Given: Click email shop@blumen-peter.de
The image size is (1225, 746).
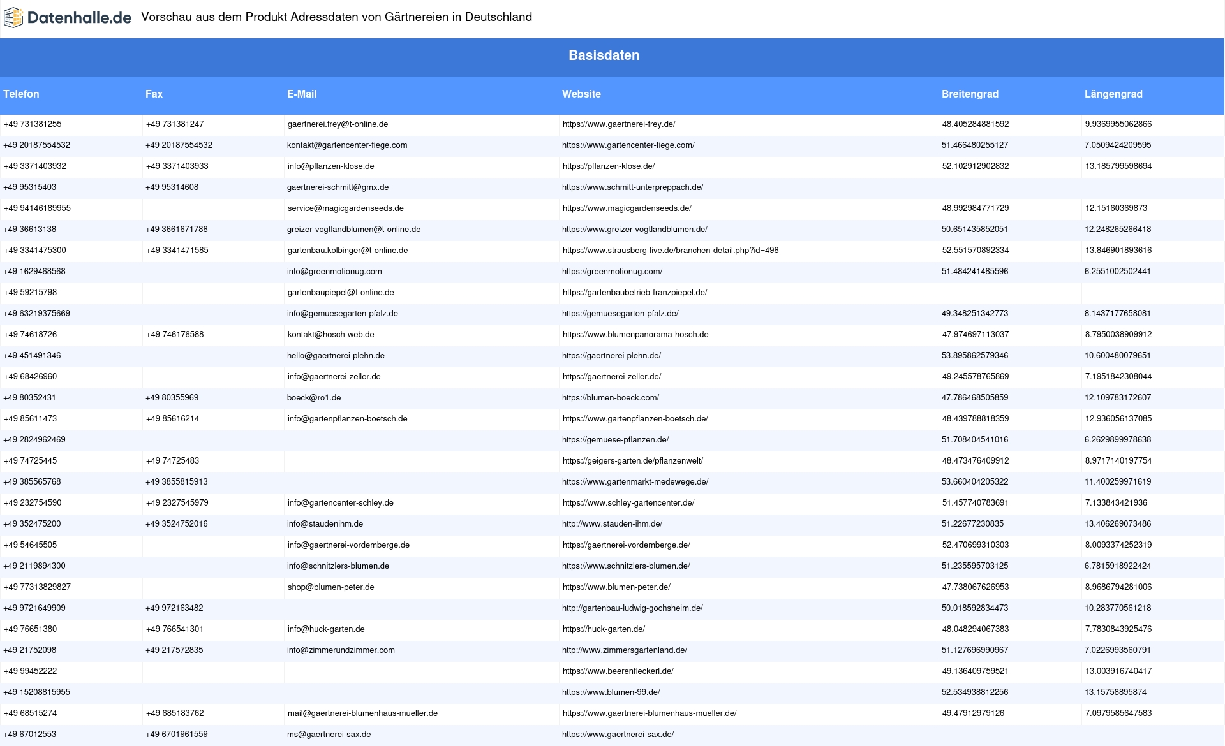Looking at the screenshot, I should coord(330,587).
